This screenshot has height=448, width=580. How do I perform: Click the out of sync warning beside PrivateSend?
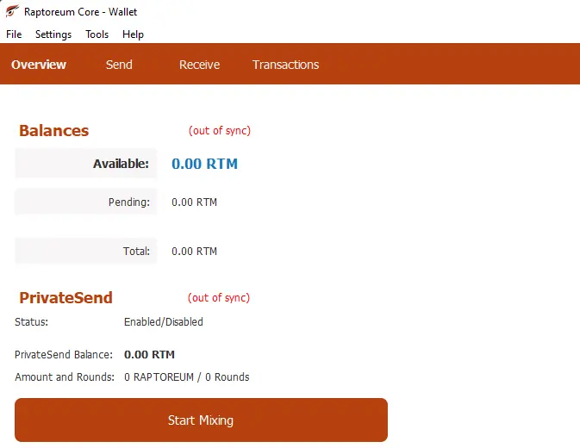tap(219, 297)
